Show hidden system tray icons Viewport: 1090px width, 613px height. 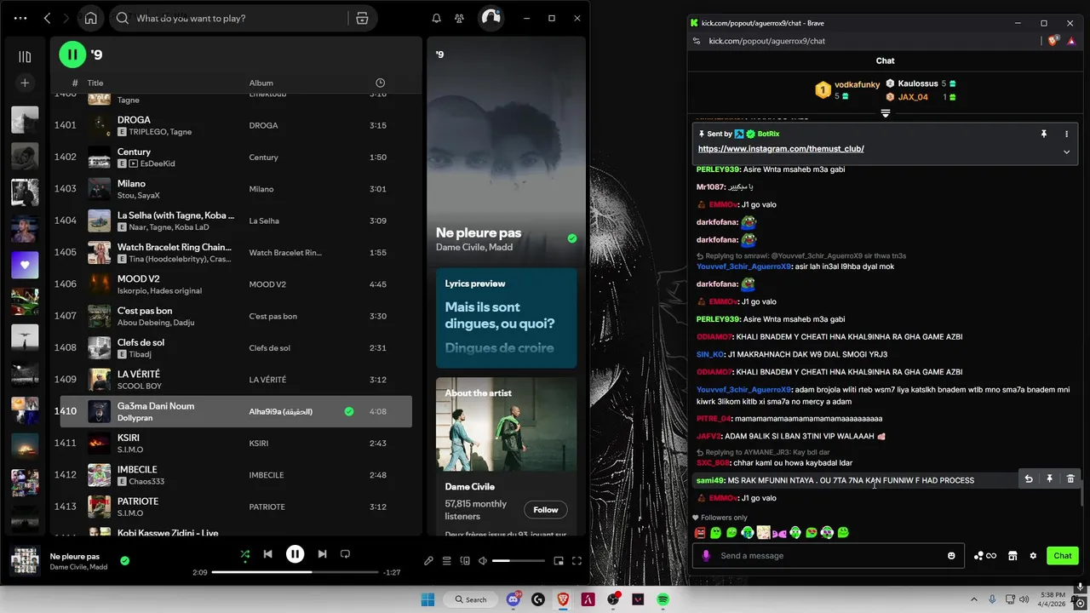point(973,599)
